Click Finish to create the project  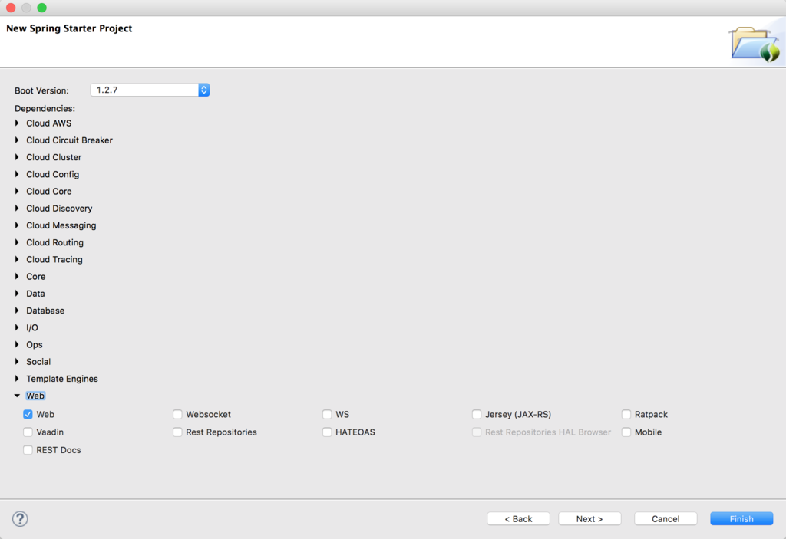741,519
